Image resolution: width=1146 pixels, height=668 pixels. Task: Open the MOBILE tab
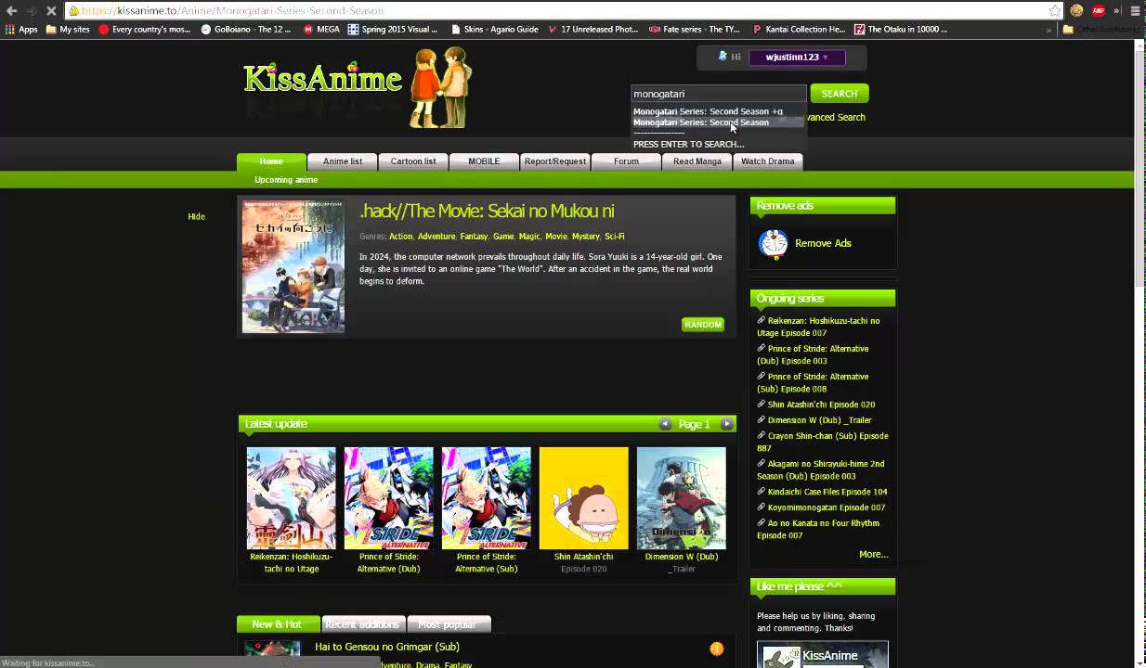pyautogui.click(x=484, y=161)
